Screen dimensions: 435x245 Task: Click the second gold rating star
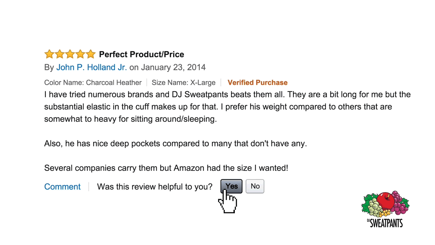60,54
